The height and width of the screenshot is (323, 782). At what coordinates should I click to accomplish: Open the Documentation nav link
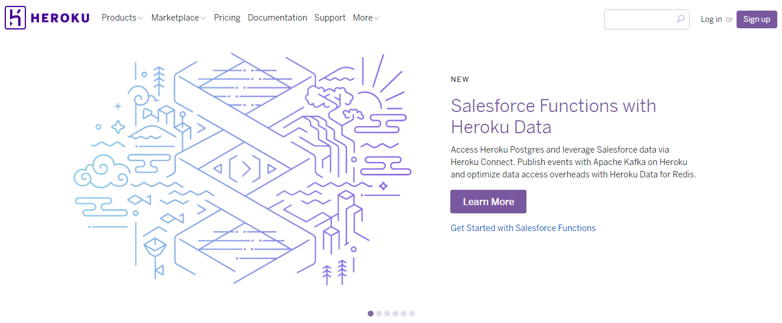pyautogui.click(x=277, y=18)
